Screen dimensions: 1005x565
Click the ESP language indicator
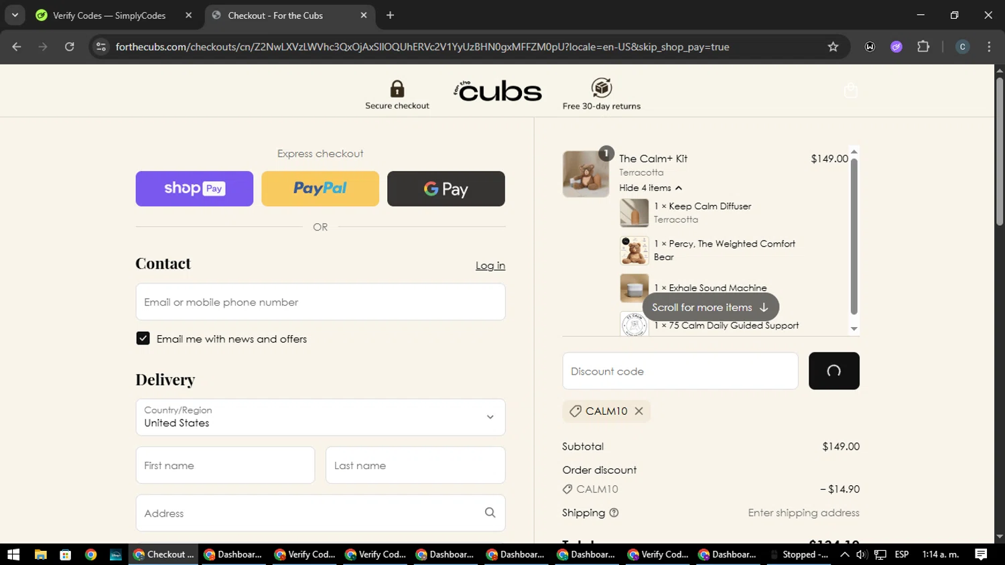click(902, 554)
